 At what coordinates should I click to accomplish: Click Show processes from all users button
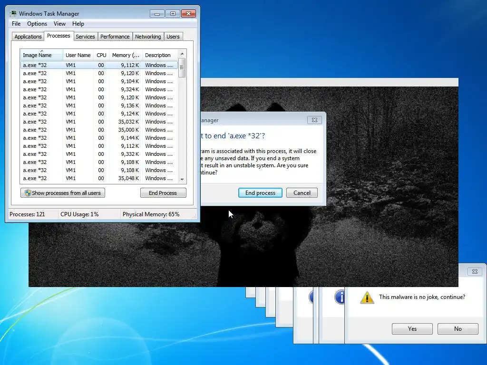tap(63, 193)
